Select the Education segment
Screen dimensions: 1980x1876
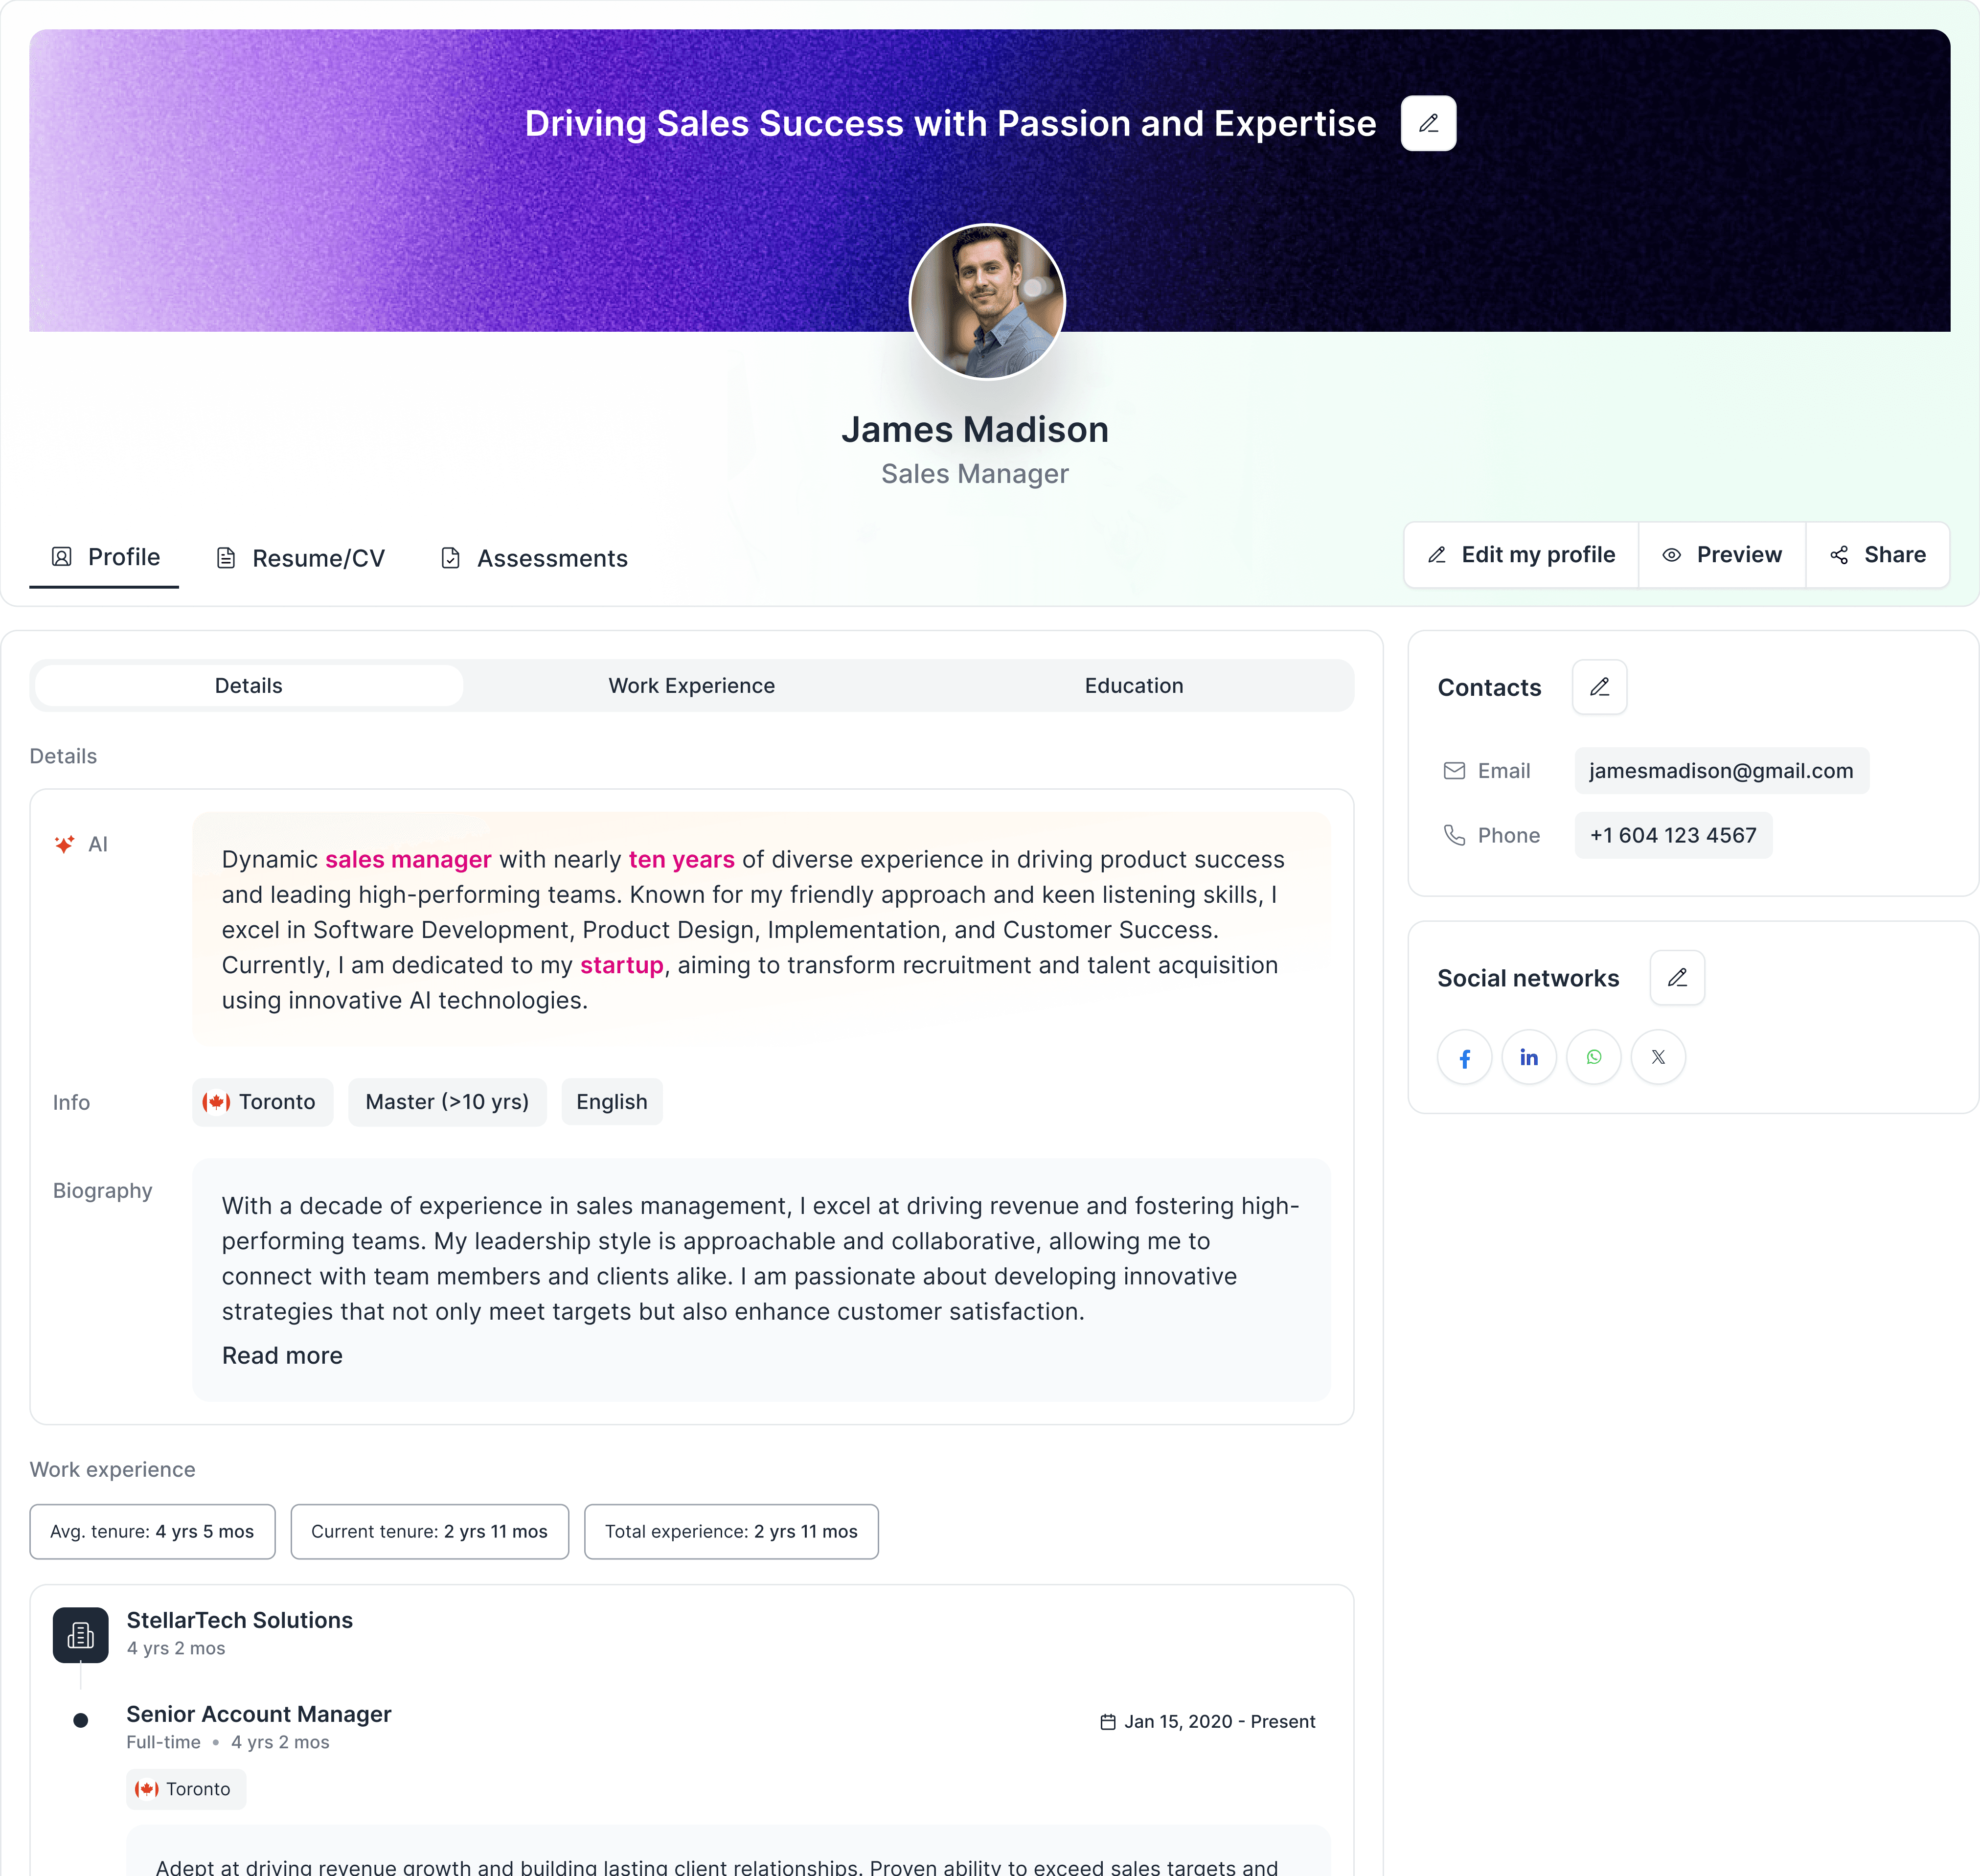point(1134,685)
